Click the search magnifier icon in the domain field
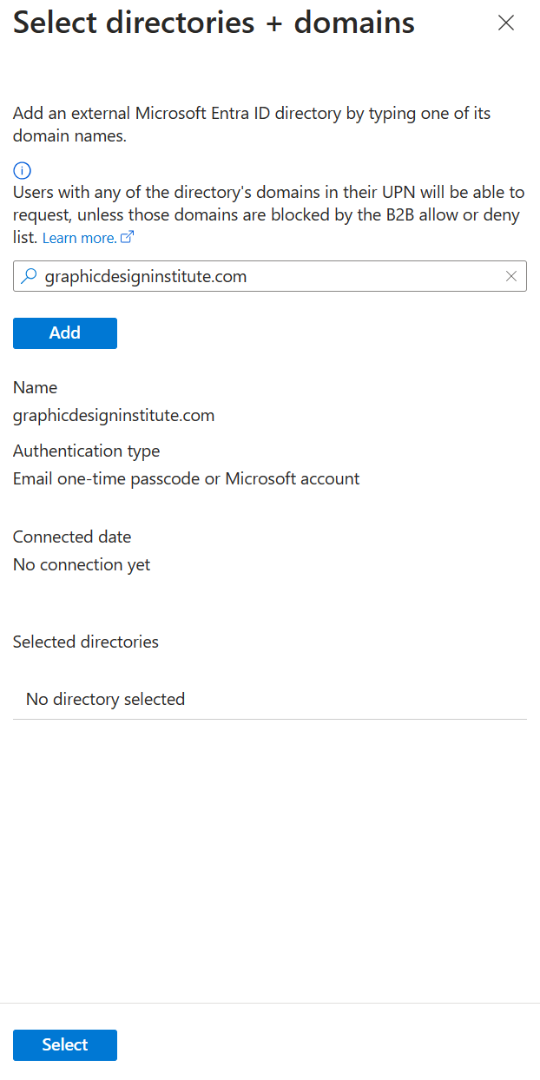Viewport: 540px width, 1080px height. click(28, 275)
